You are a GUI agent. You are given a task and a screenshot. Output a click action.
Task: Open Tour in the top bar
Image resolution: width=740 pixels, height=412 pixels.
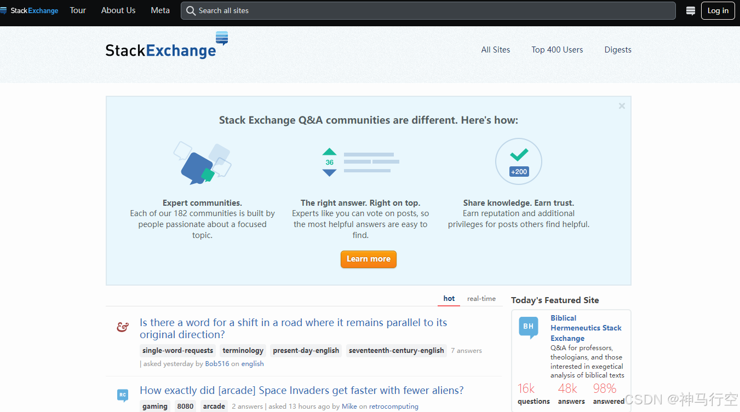[x=78, y=10]
